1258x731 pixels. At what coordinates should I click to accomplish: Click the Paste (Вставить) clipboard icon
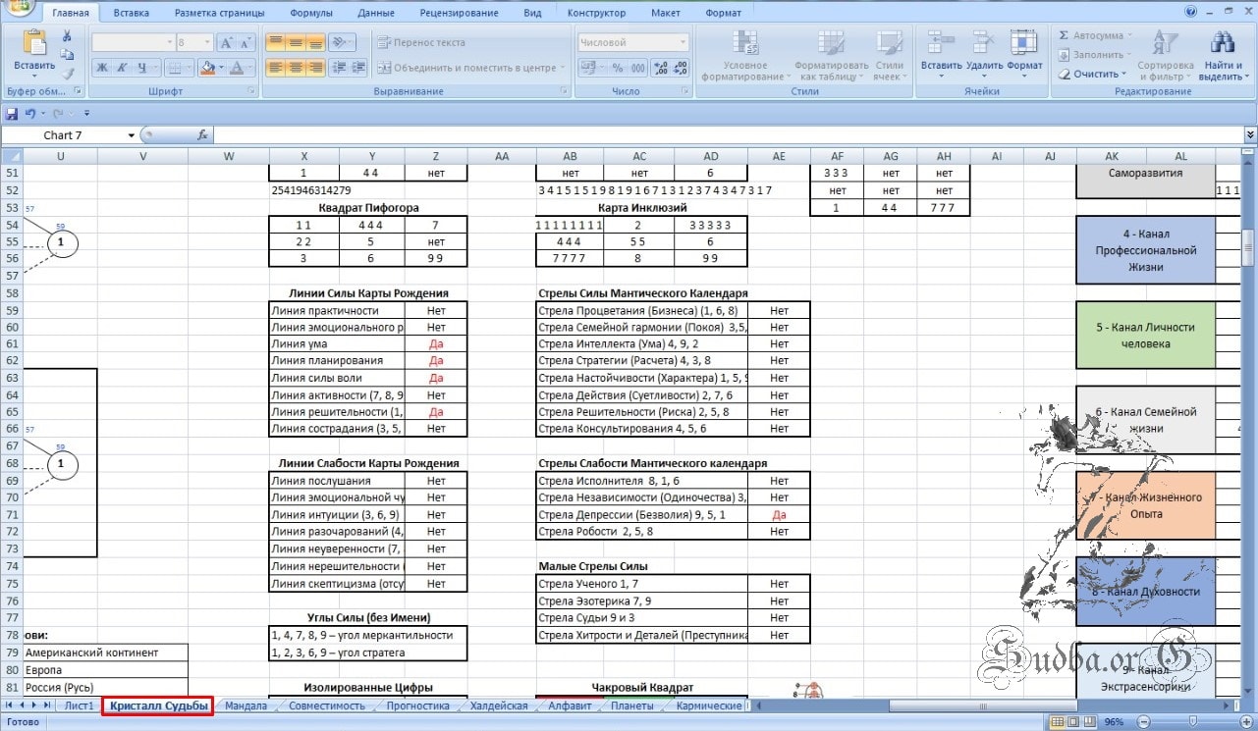(x=34, y=45)
